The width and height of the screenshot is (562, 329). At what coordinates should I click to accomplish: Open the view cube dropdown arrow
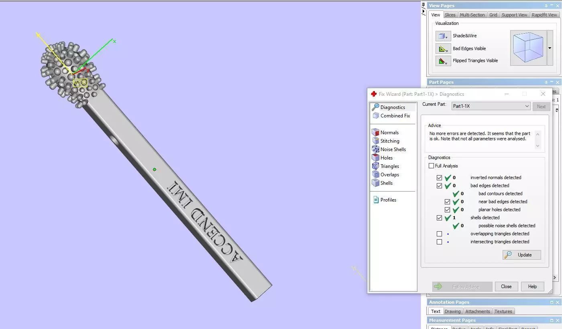point(550,48)
